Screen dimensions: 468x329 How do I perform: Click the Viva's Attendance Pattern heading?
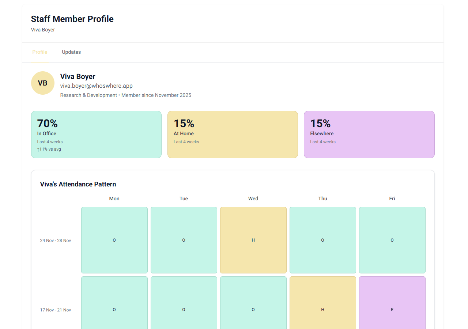[78, 184]
